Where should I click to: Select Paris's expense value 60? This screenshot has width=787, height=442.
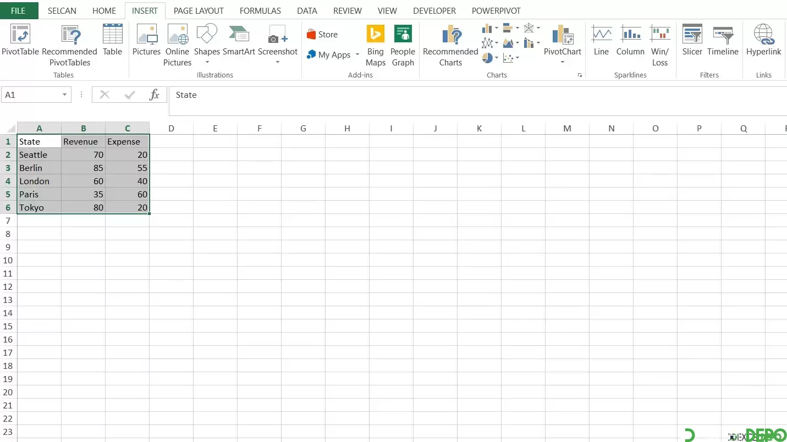(x=127, y=194)
